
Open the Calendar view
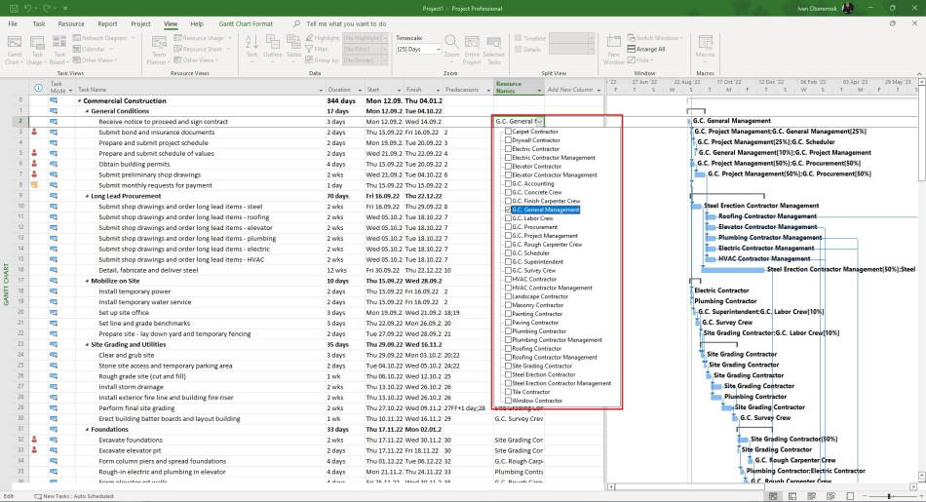pyautogui.click(x=94, y=49)
